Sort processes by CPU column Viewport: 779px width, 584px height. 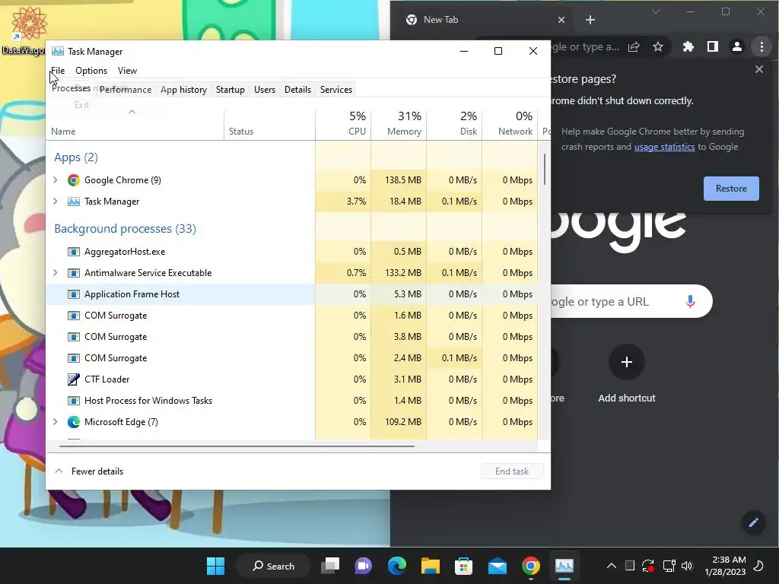[x=343, y=123]
